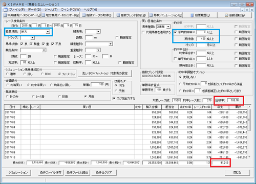The image size is (256, 184).
Task: Click the 閉じる button
Action: coord(237,173)
